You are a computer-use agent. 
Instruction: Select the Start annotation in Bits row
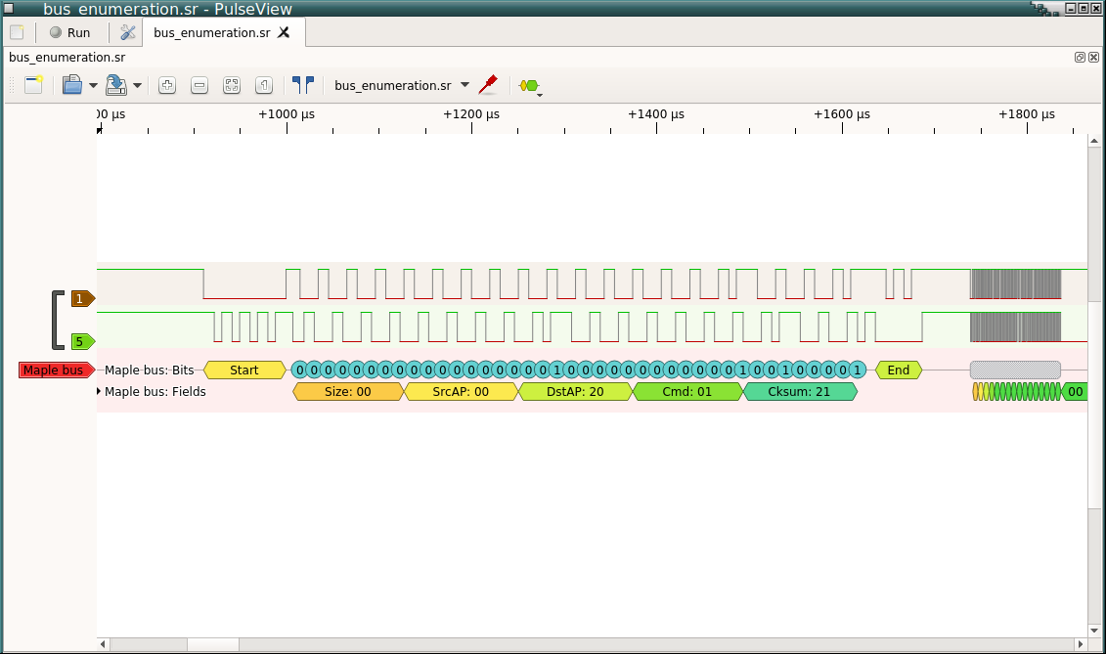[244, 370]
